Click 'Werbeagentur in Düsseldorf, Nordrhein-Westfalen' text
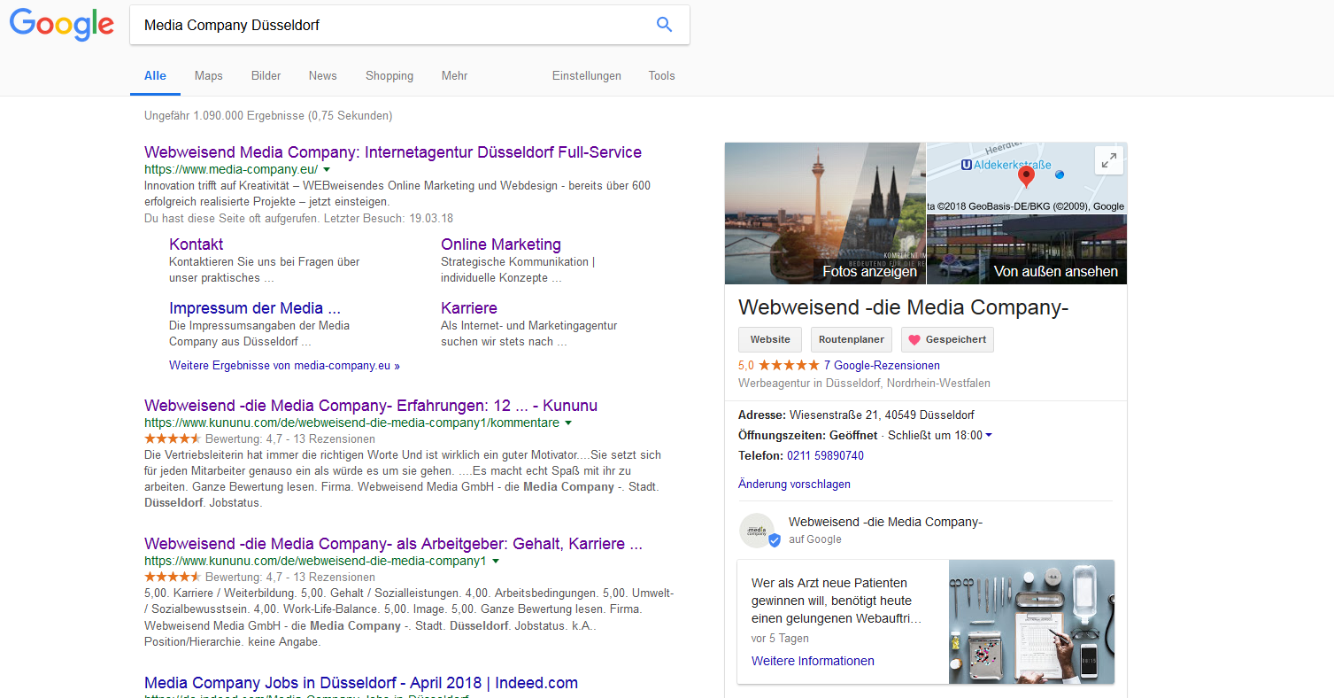This screenshot has height=698, width=1334. [864, 384]
